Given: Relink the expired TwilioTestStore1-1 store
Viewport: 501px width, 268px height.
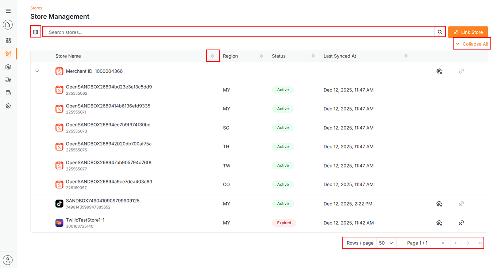Looking at the screenshot, I should point(461,223).
